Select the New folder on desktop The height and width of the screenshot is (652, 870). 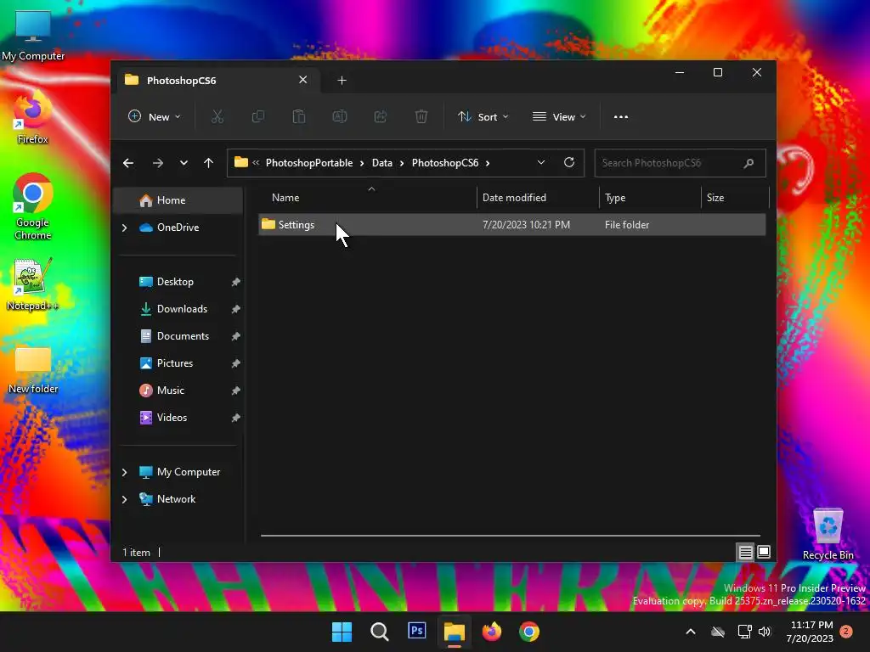[33, 370]
